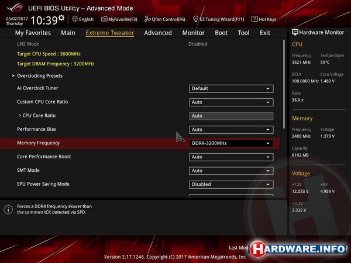
Task: Open the Monitor tab
Action: tap(194, 33)
